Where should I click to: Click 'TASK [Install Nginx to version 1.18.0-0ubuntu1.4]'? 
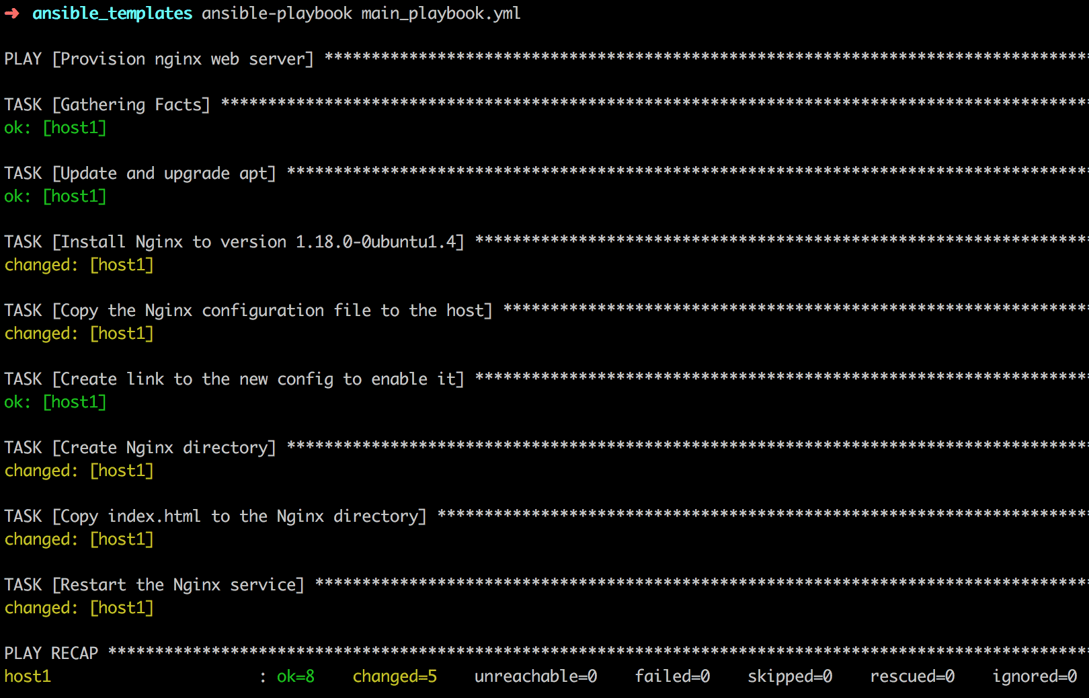(234, 242)
